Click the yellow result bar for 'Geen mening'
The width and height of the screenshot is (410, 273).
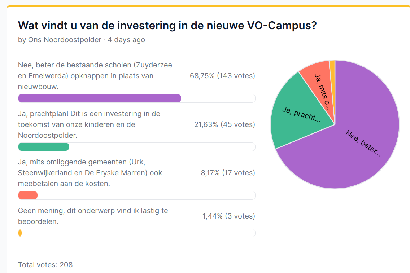[20, 233]
